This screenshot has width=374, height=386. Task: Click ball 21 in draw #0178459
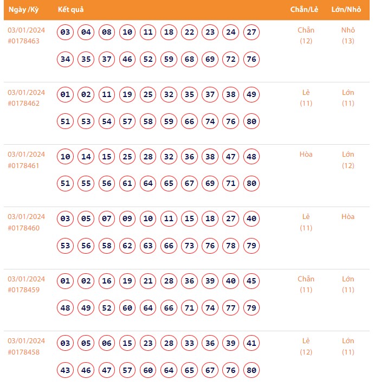click(148, 281)
